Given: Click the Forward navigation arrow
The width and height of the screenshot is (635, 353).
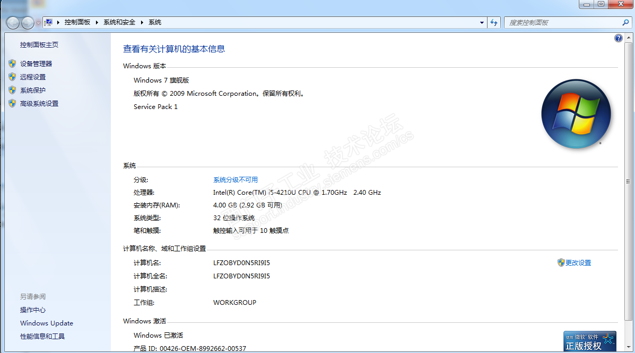Looking at the screenshot, I should click(x=28, y=23).
